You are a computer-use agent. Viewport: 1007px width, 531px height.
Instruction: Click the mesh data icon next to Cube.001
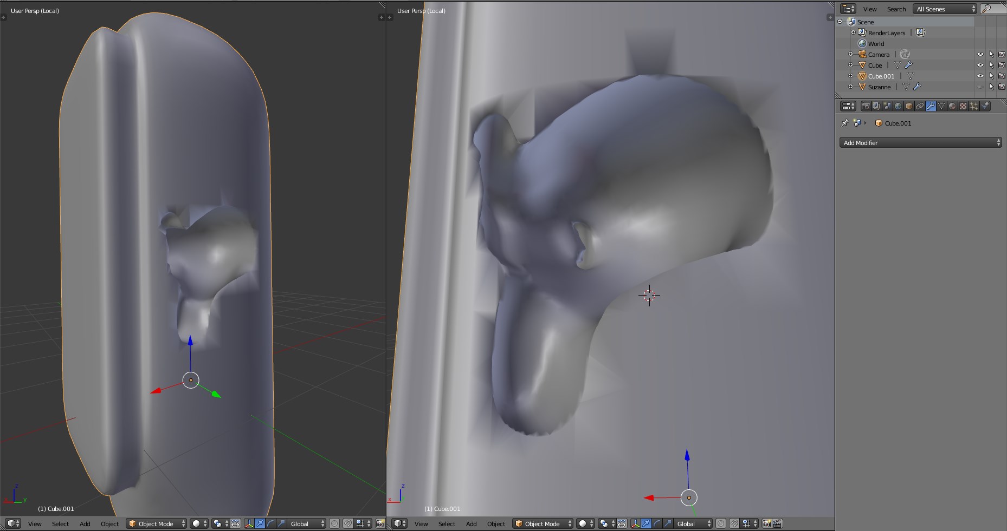[x=910, y=76]
